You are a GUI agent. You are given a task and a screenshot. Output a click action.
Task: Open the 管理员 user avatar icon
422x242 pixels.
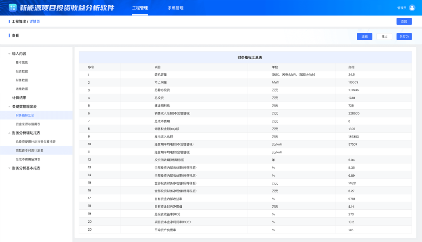click(412, 8)
